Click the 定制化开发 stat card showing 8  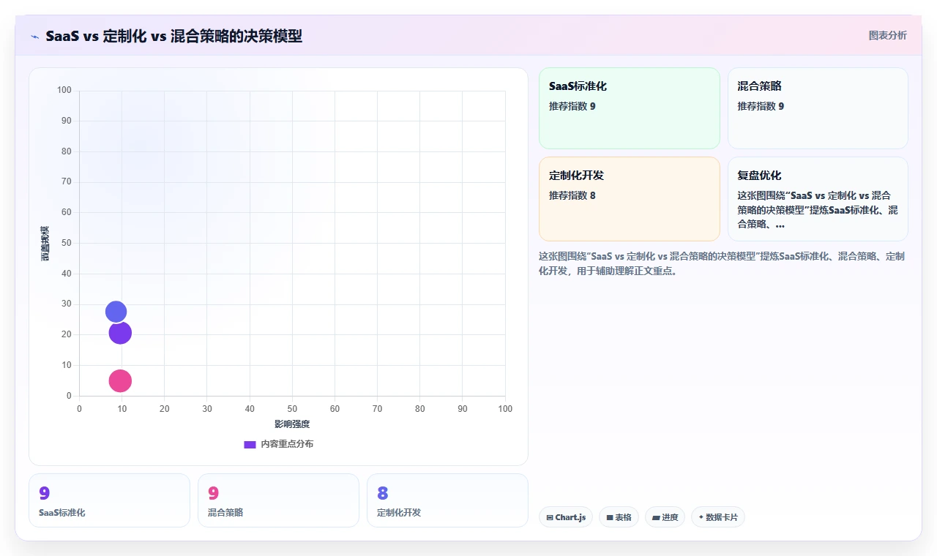447,500
